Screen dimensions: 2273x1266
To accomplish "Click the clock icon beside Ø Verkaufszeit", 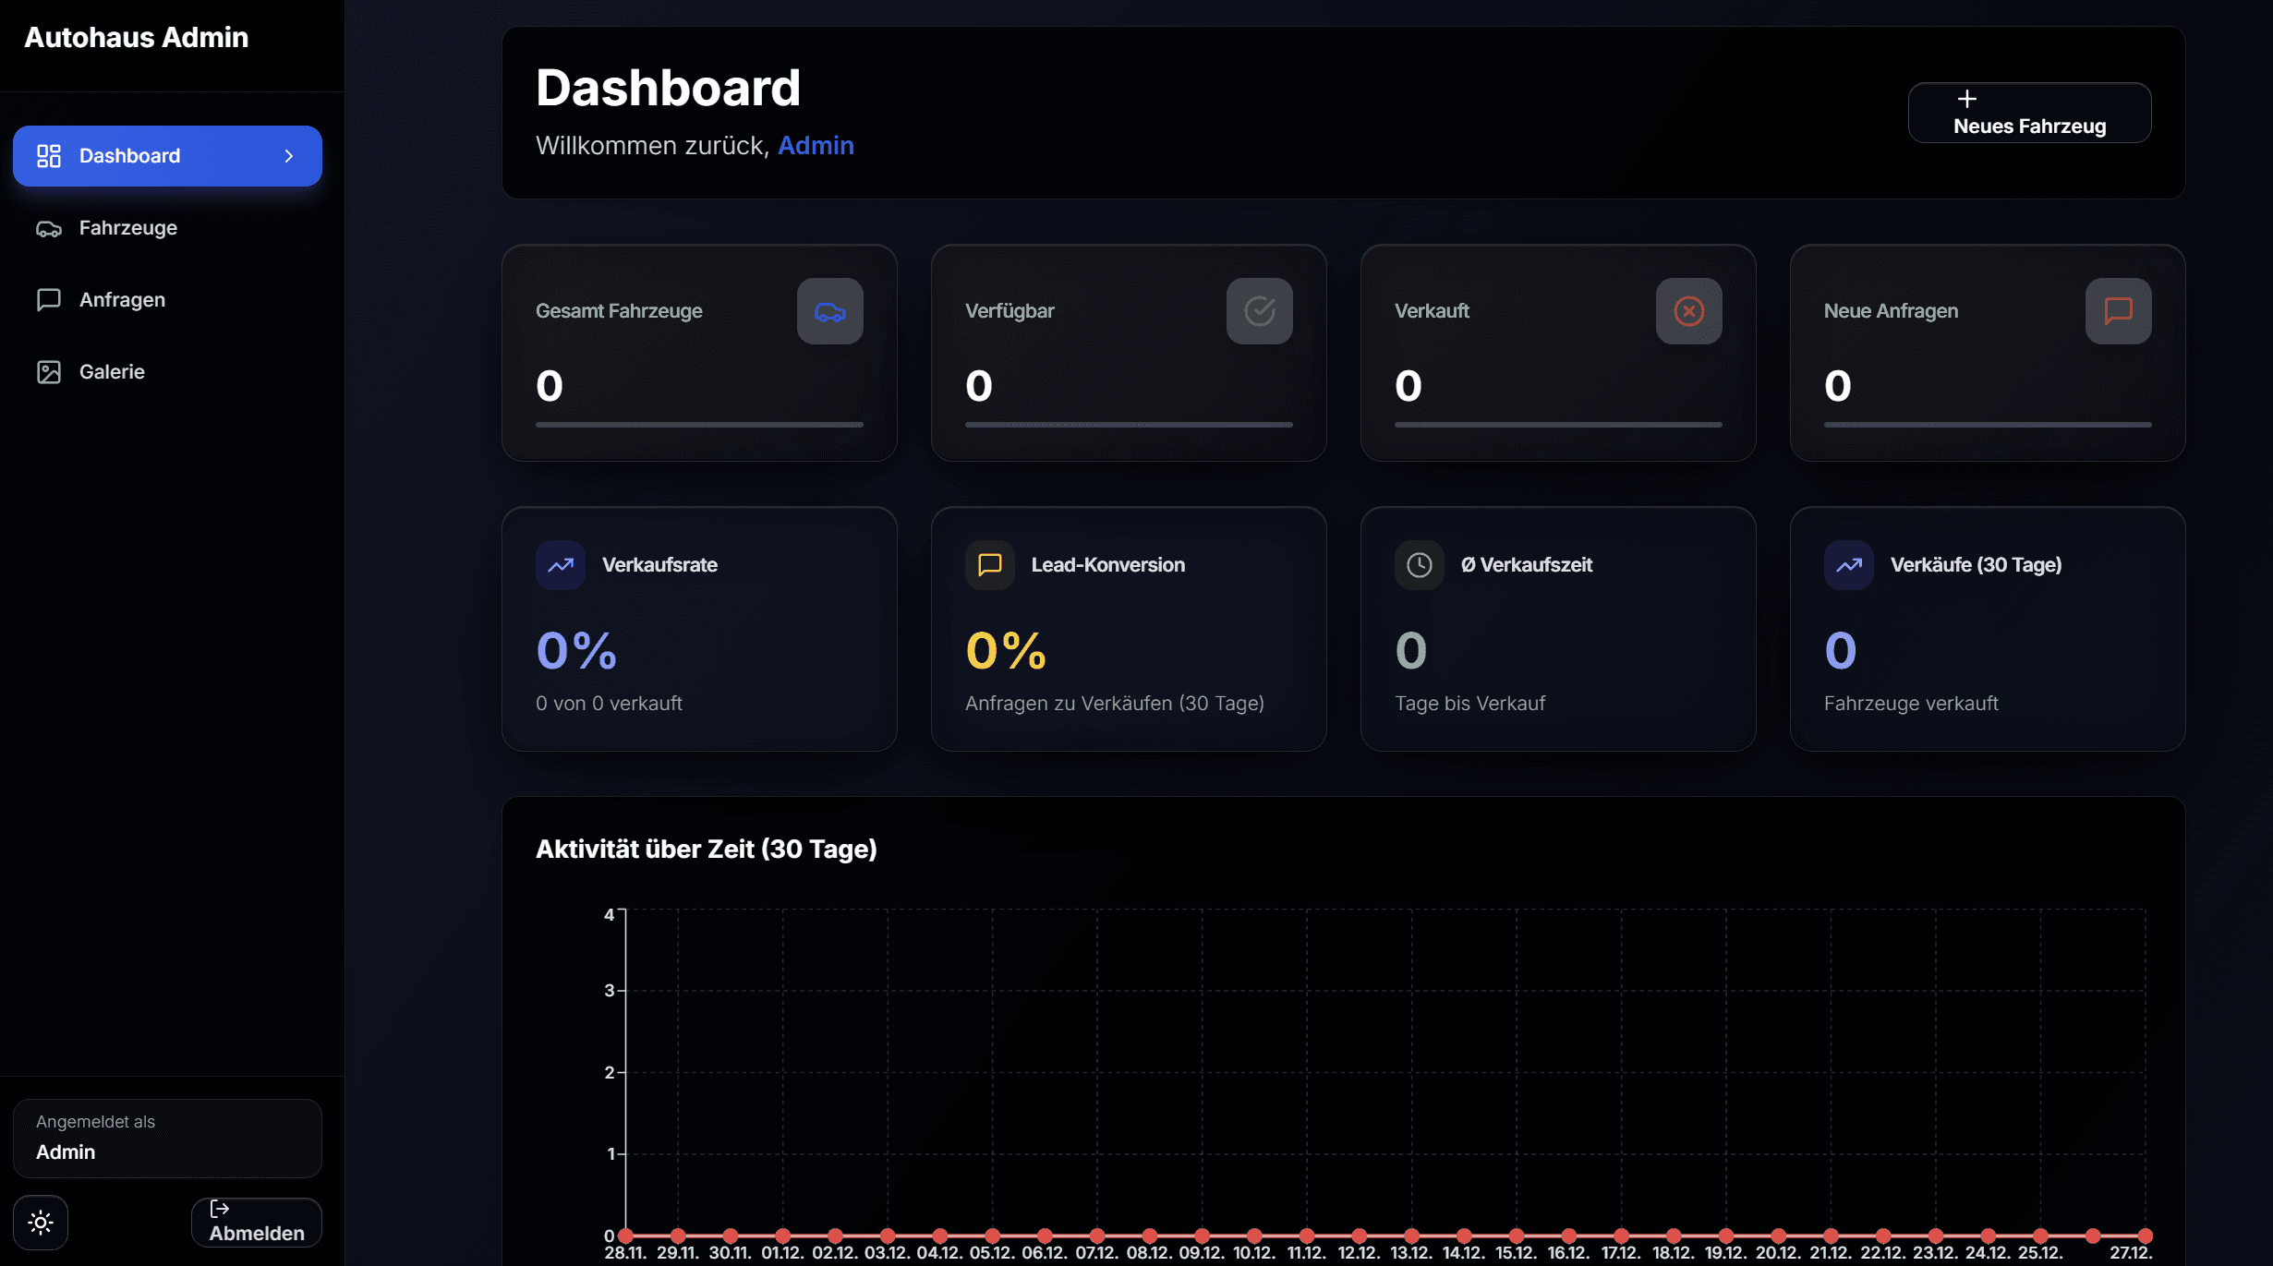I will pos(1419,565).
